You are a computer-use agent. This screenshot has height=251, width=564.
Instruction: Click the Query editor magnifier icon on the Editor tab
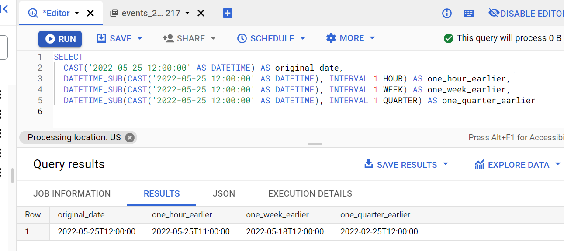(x=33, y=13)
